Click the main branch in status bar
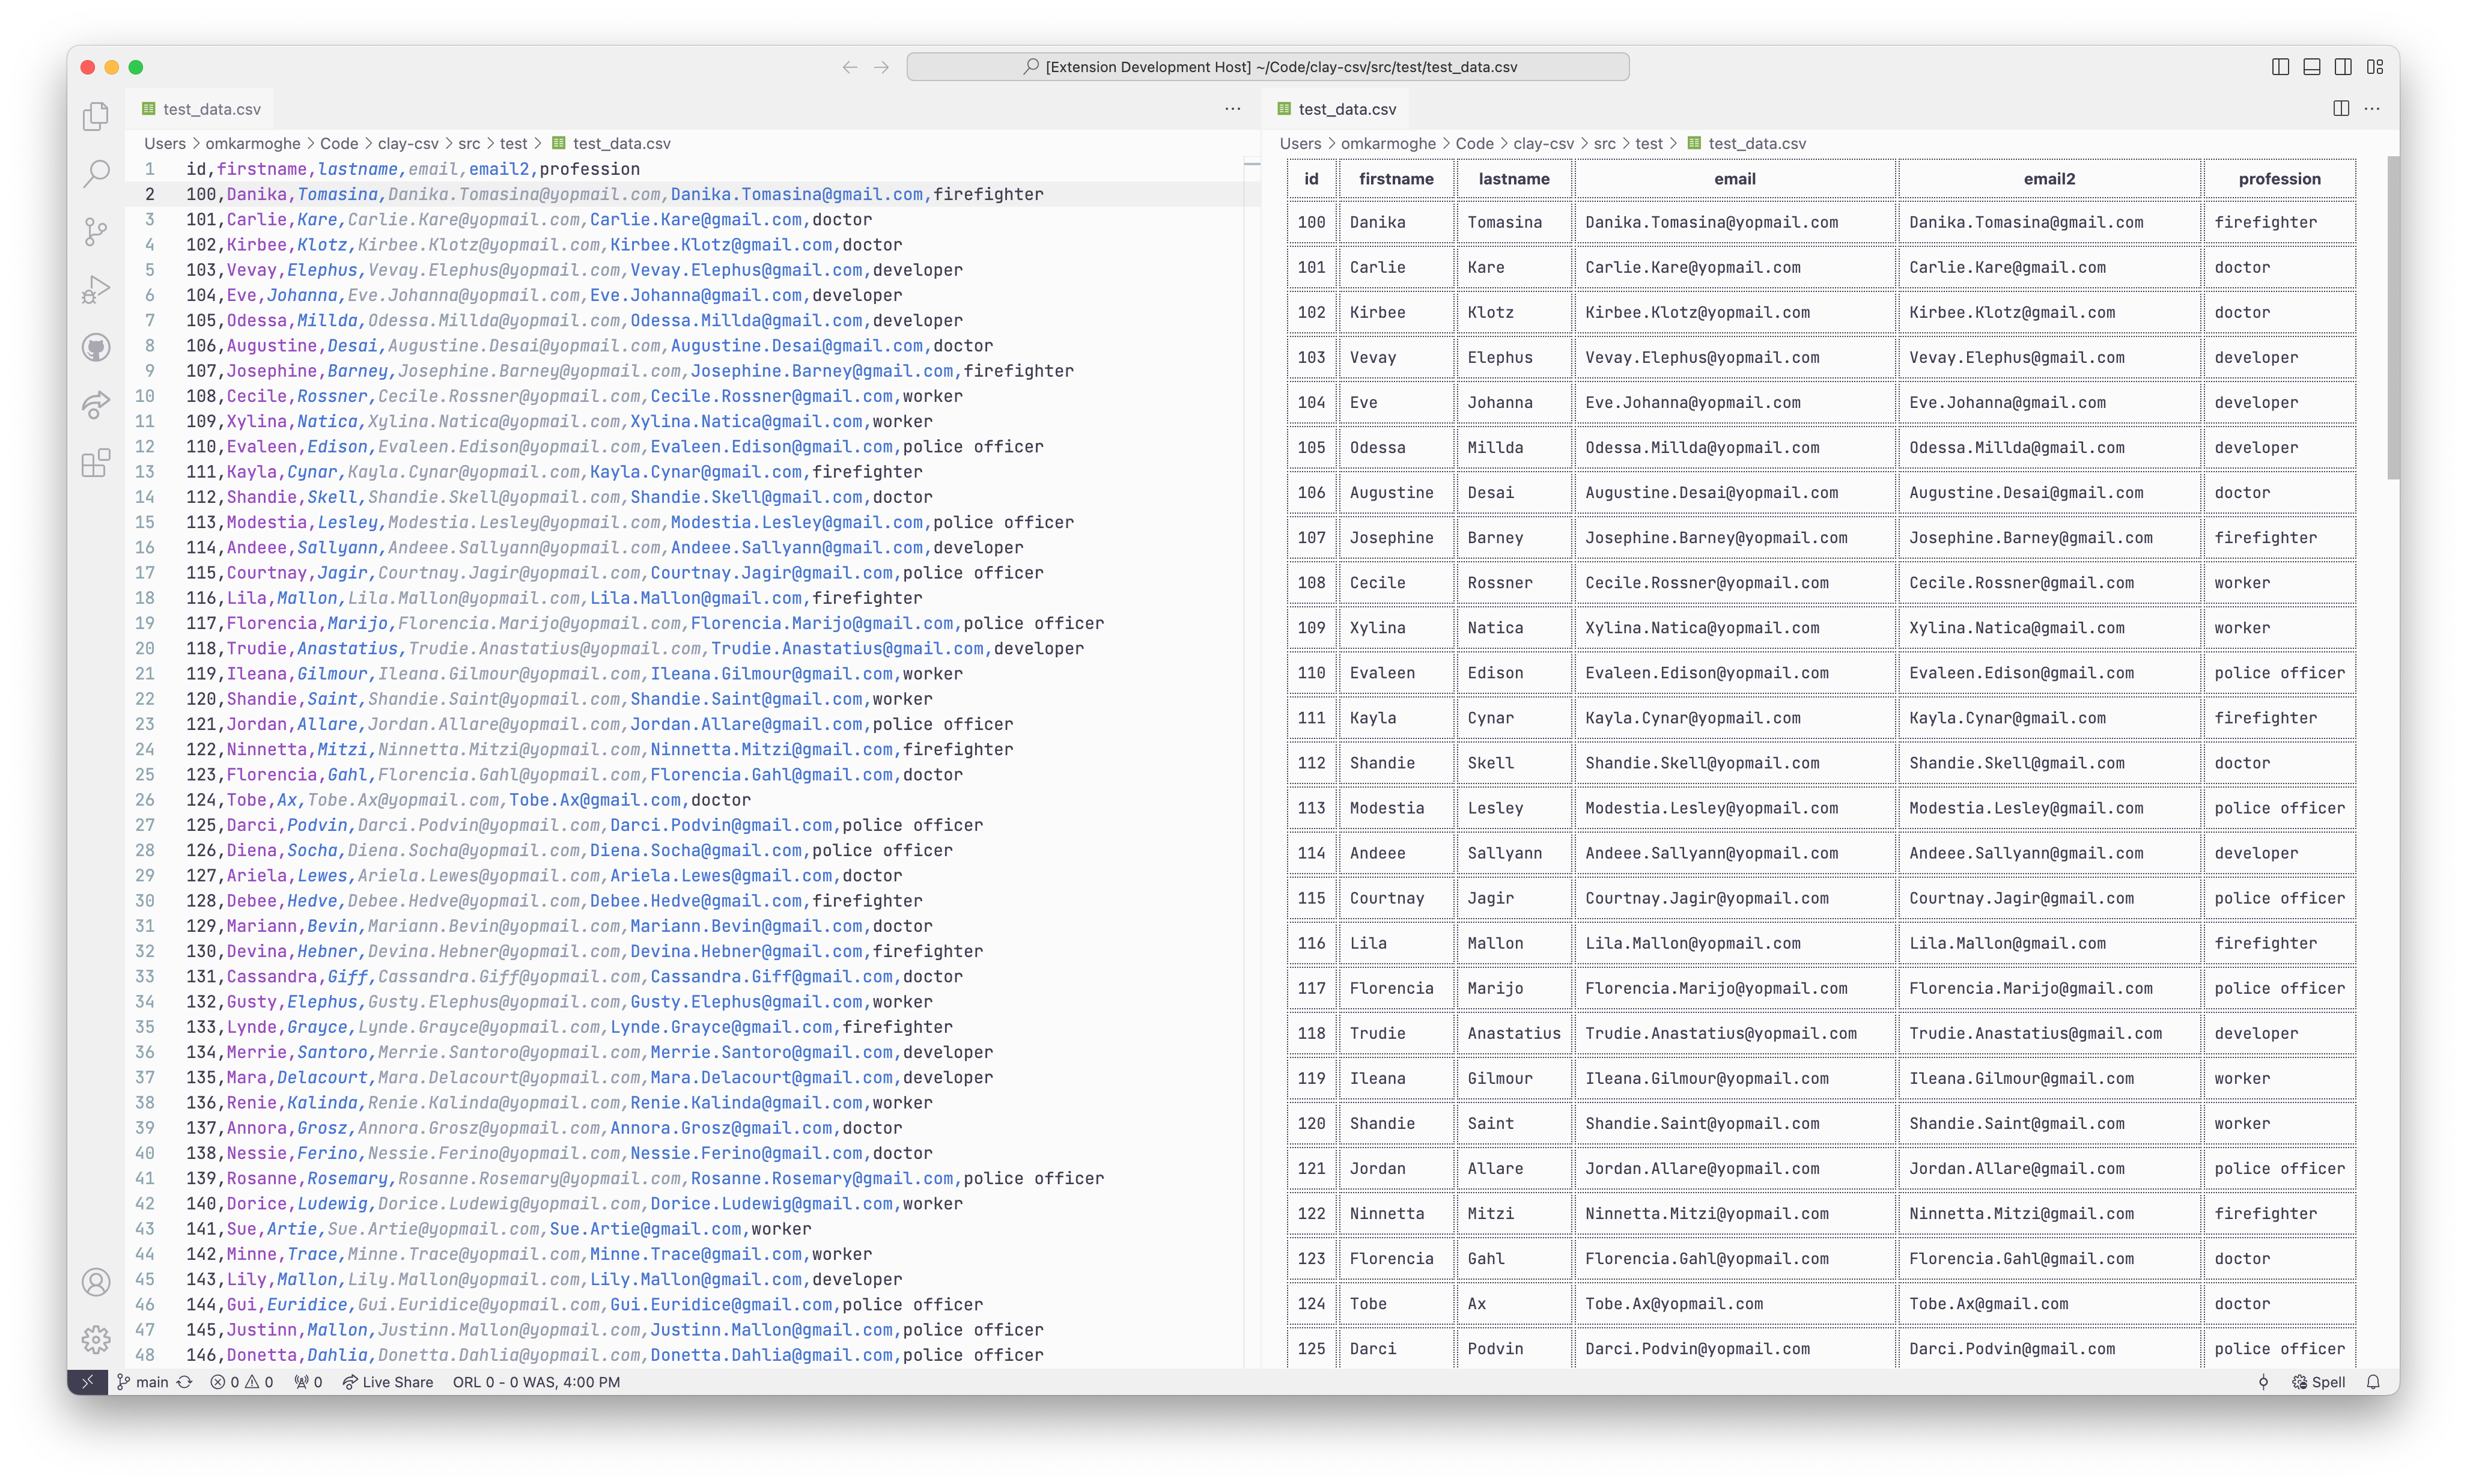Screen dimensions: 2467x1484 point(143,1382)
